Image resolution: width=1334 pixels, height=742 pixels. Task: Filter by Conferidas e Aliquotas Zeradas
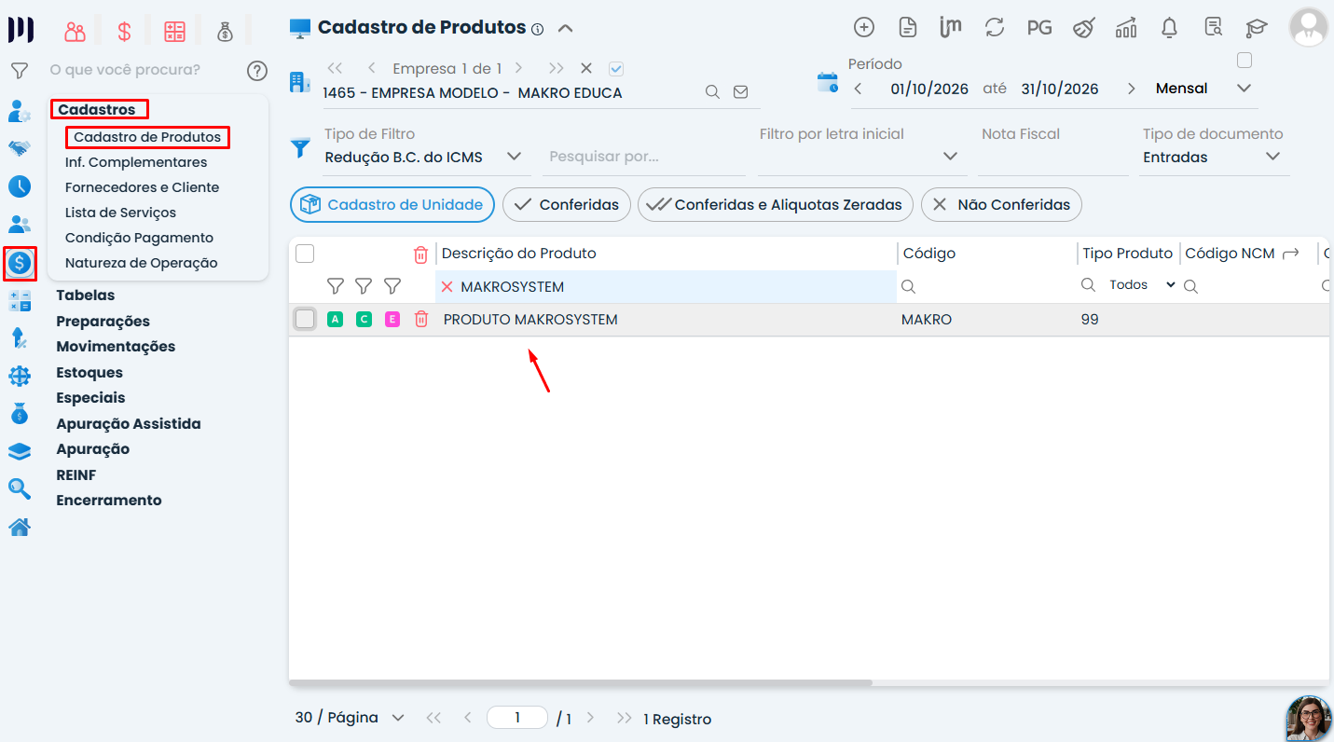tap(776, 205)
